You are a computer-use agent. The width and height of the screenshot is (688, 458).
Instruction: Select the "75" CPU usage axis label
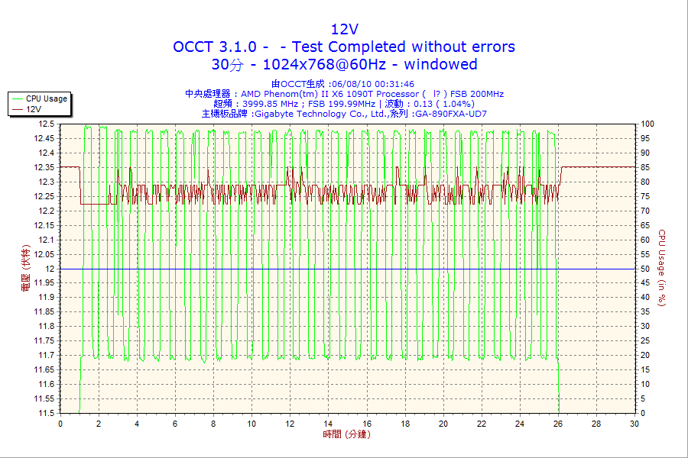[645, 196]
